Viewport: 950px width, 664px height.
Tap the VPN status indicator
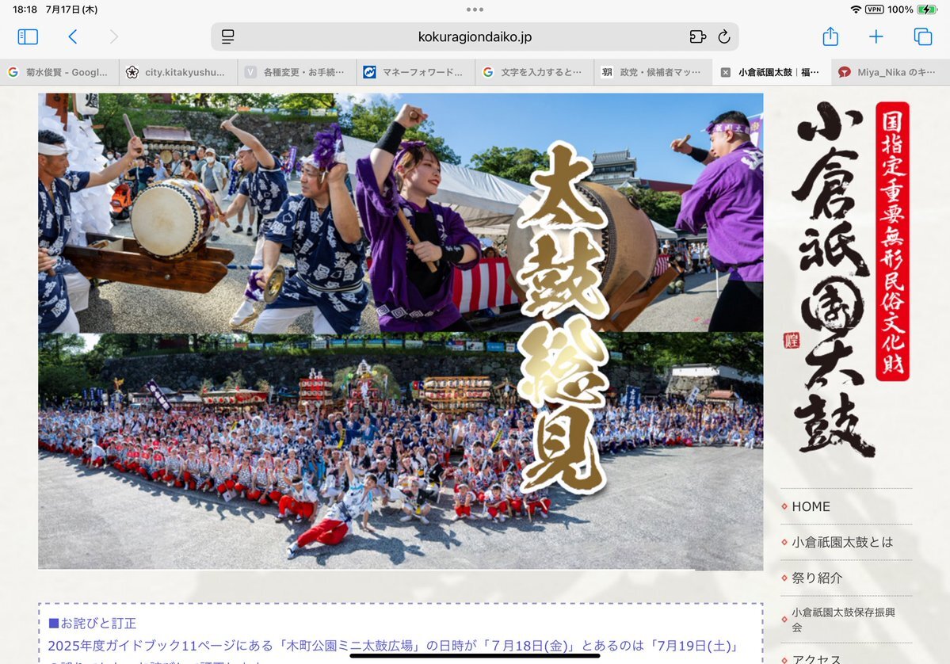pos(874,10)
